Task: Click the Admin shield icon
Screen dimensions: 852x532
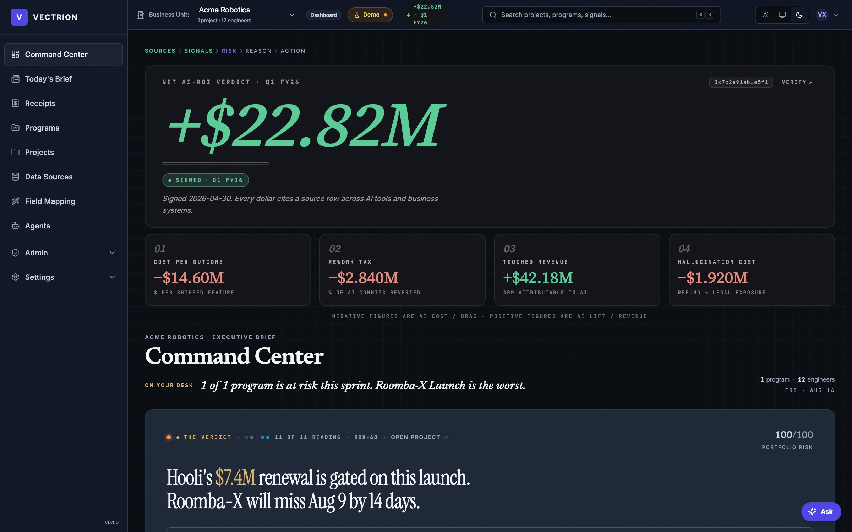Action: point(15,253)
